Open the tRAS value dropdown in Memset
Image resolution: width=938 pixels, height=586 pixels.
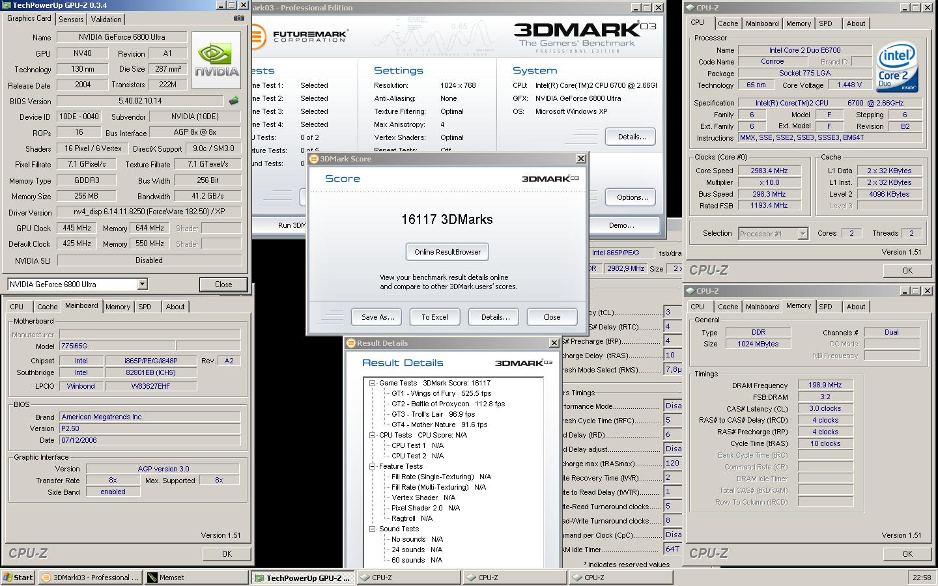pos(673,355)
